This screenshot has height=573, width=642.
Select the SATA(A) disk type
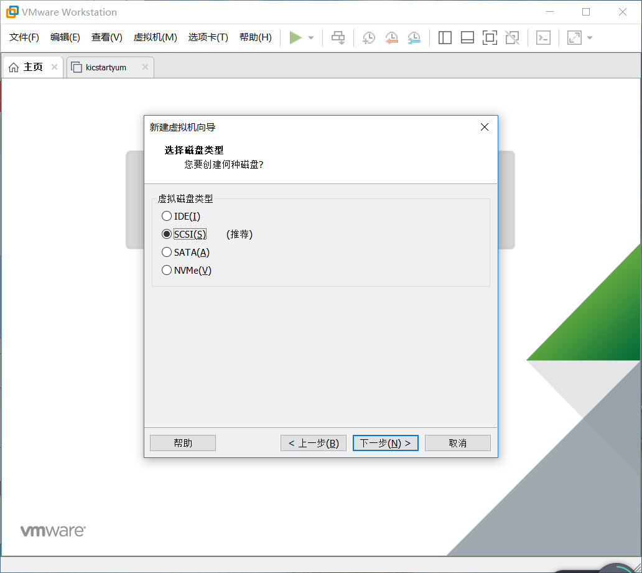tap(185, 252)
